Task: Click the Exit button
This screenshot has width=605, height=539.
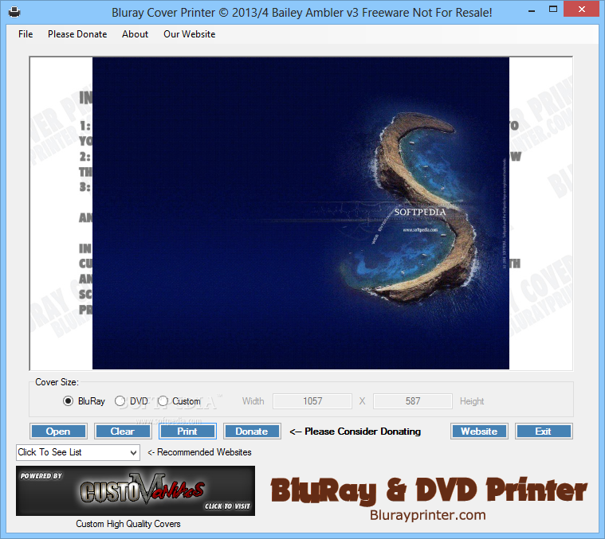Action: coord(544,432)
